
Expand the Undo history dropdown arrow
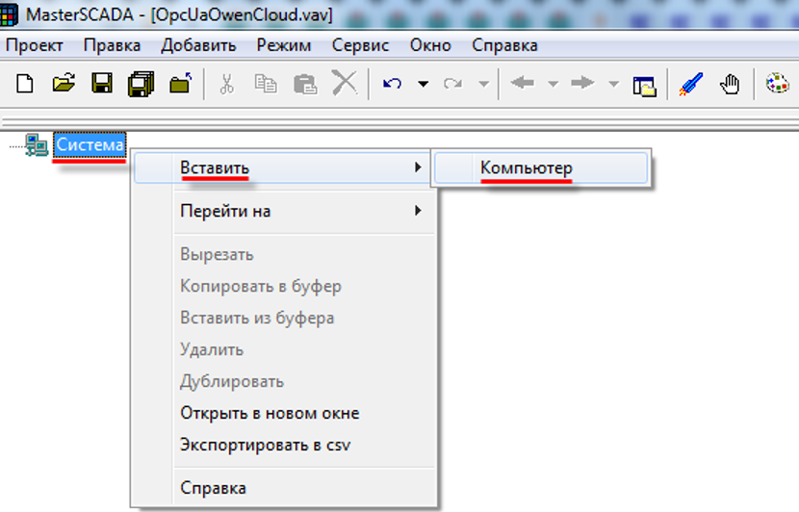(x=423, y=85)
